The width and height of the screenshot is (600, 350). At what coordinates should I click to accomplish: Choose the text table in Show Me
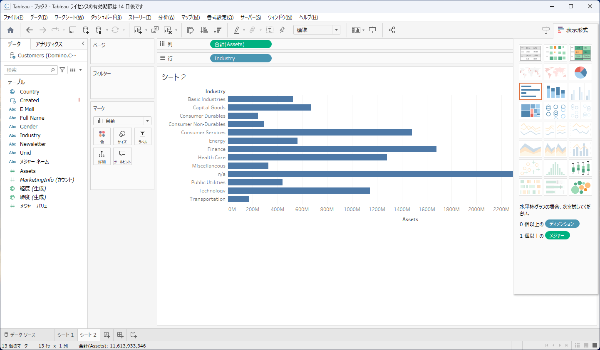(531, 53)
